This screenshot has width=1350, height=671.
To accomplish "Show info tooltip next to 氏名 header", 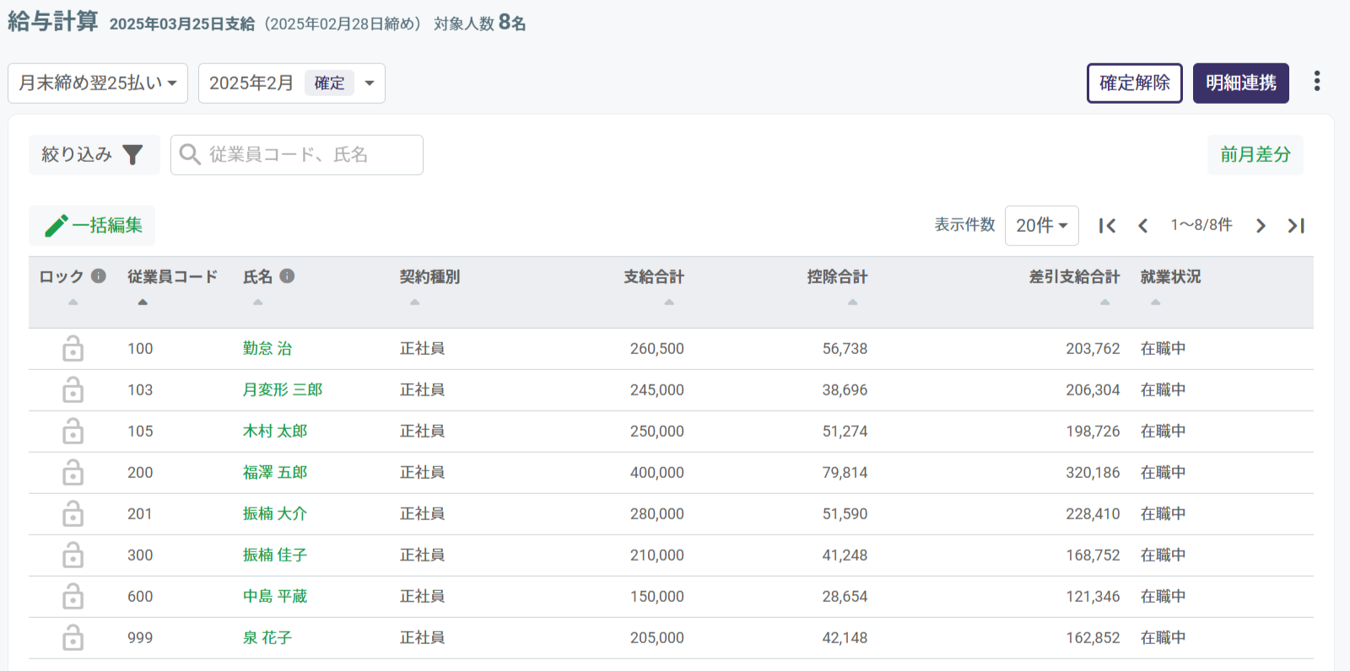I will tap(287, 276).
